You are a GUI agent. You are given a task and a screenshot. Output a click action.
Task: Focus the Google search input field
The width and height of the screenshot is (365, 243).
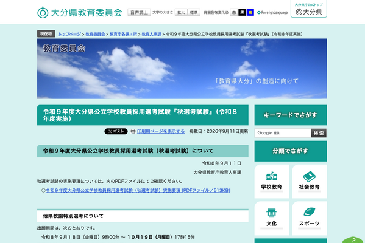283,133
